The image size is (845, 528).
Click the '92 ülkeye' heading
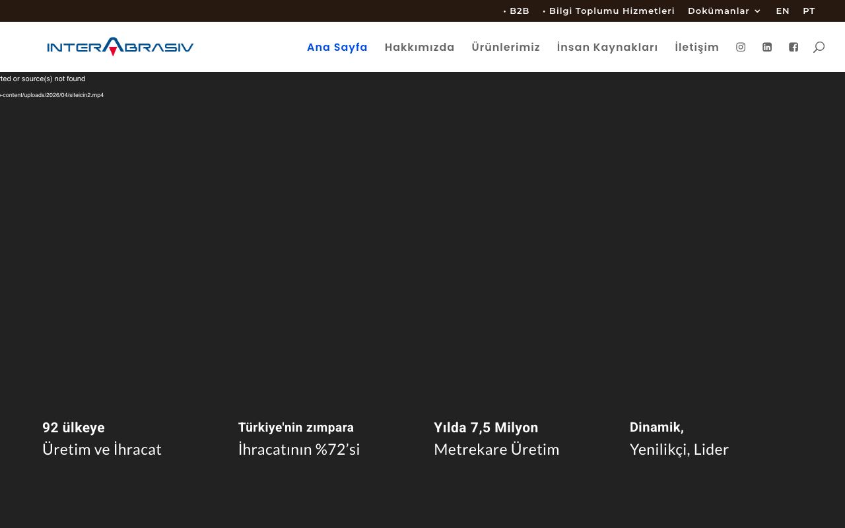[73, 428]
